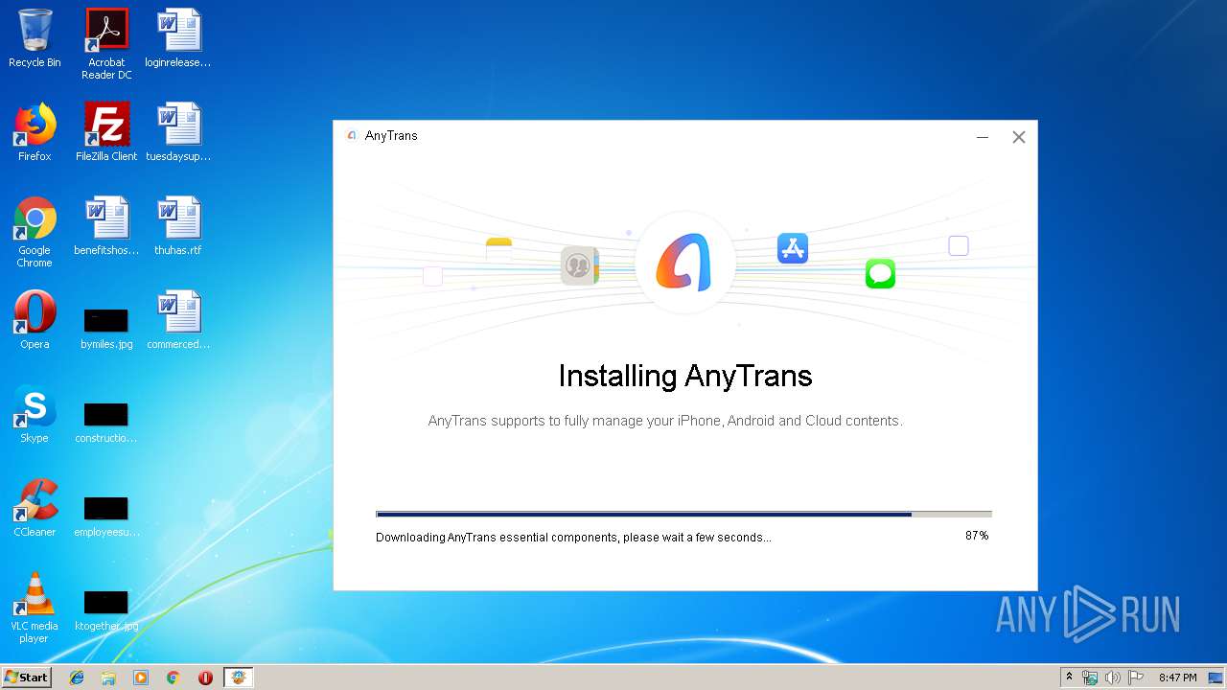Click the downloading essential components status text
This screenshot has width=1227, height=690.
(x=573, y=538)
